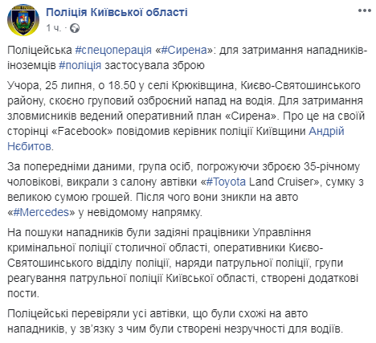The image size is (376, 343).
Task: Click the paragraph starting 'Учора, 25 липня'
Action: 187,116
